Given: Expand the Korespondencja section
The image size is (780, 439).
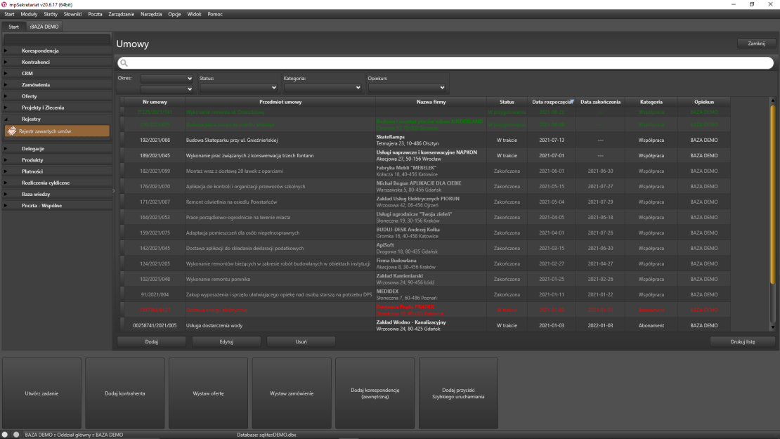Looking at the screenshot, I should 6,51.
